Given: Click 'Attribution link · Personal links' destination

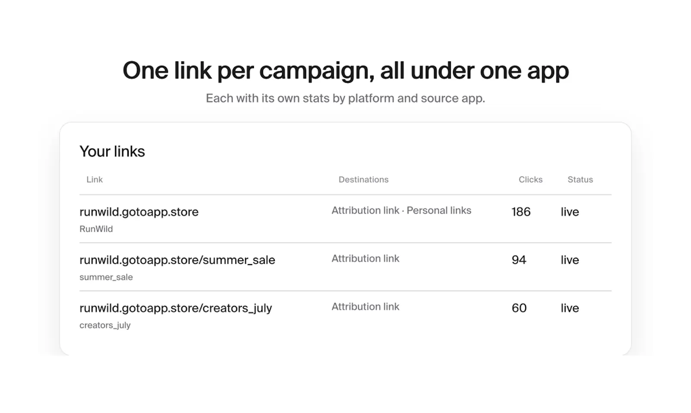Looking at the screenshot, I should 402,211.
